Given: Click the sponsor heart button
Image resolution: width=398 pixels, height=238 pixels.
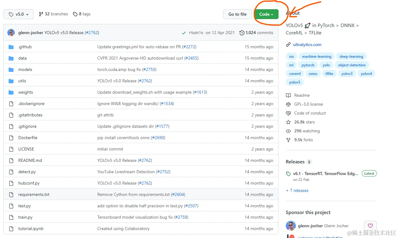Looking at the screenshot, I should 370,226.
